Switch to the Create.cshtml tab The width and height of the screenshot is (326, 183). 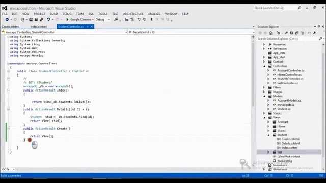click(x=11, y=27)
